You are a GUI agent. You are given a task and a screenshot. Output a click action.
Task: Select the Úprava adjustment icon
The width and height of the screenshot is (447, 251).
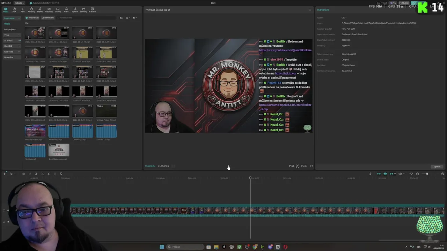coord(75,10)
